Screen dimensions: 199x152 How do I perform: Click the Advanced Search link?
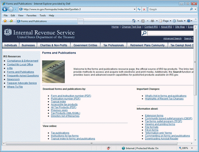[172, 38]
